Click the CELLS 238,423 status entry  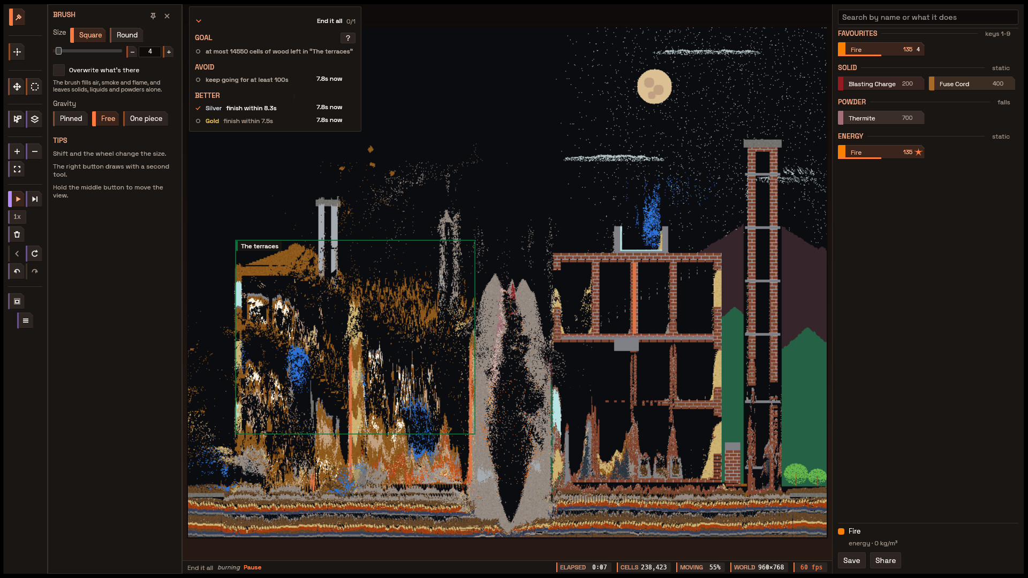coord(643,567)
